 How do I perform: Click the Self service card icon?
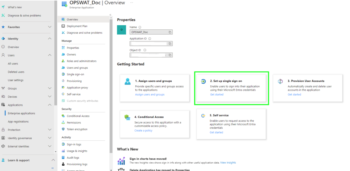[x=203, y=116]
